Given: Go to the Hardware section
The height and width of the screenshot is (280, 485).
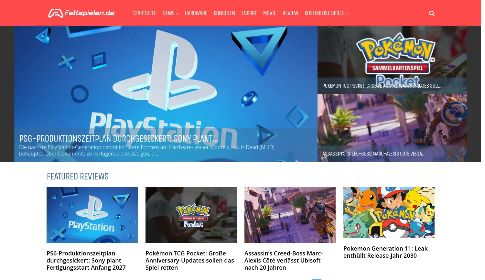Looking at the screenshot, I should 196,13.
